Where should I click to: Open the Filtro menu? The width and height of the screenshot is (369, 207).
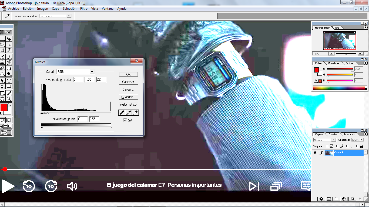click(84, 9)
